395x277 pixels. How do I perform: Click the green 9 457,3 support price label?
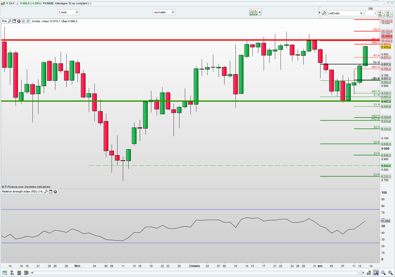tap(386, 101)
